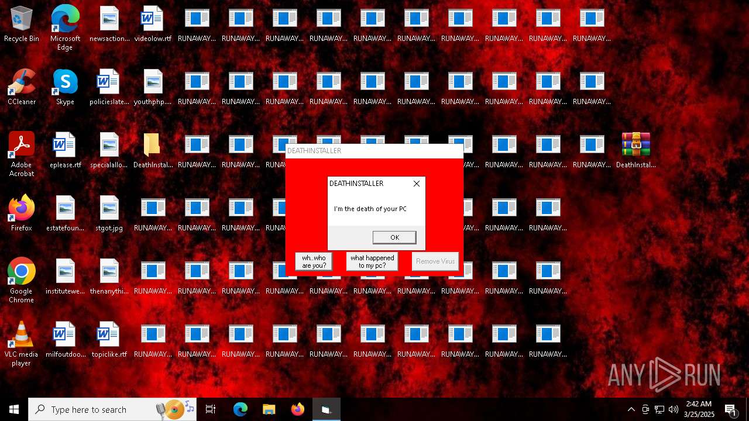Open the clock showing 2:42 AM
749x421 pixels.
pyautogui.click(x=699, y=409)
